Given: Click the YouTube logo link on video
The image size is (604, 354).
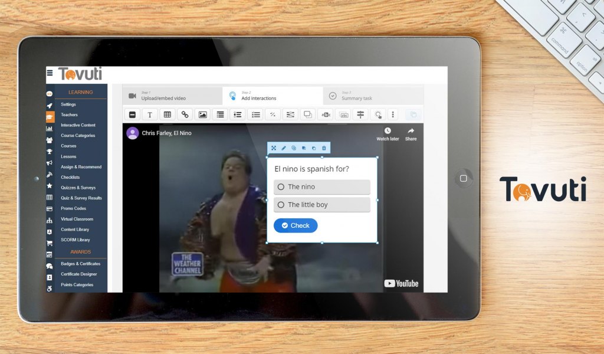Looking at the screenshot, I should point(401,284).
